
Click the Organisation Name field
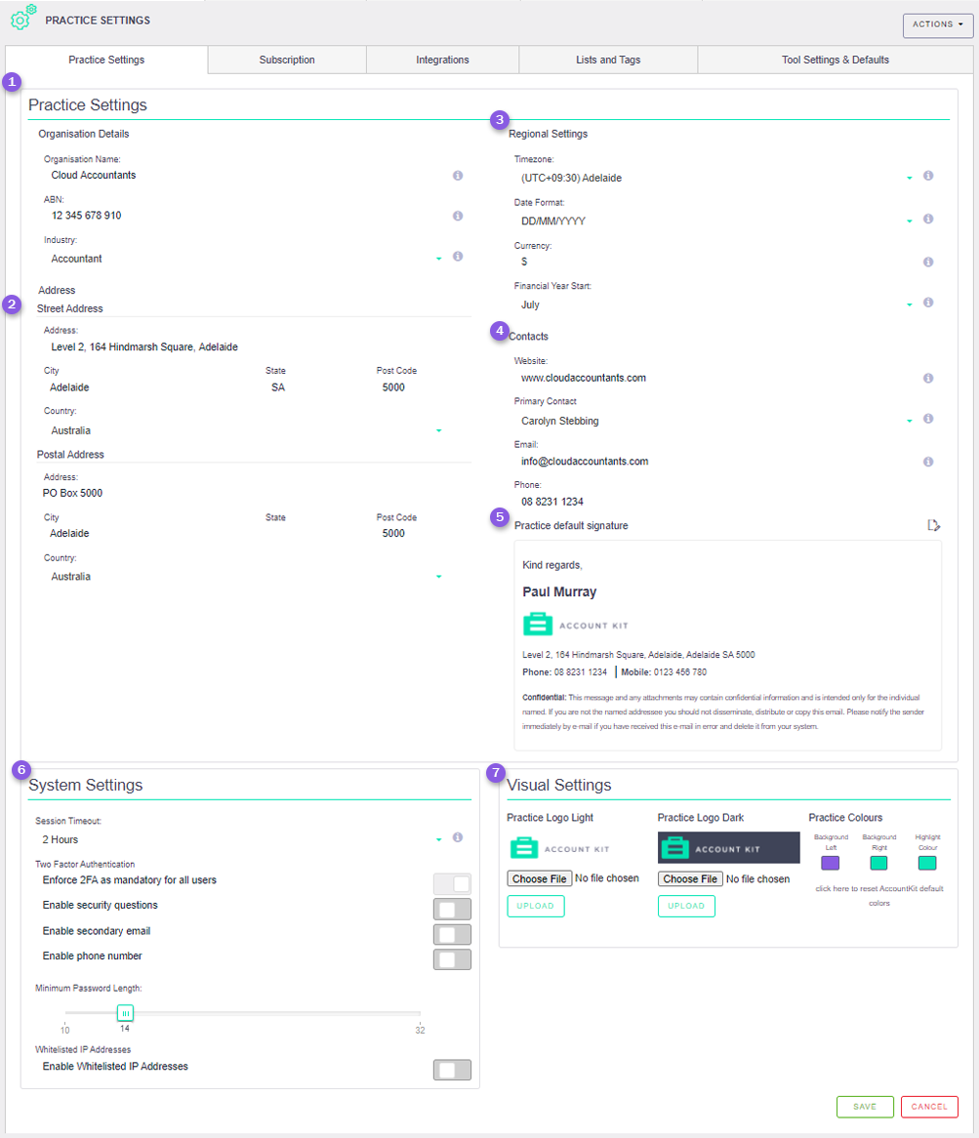[243, 176]
